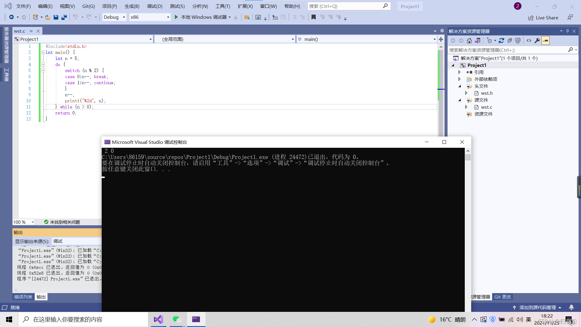Click the feedback person icon top right

click(x=570, y=18)
